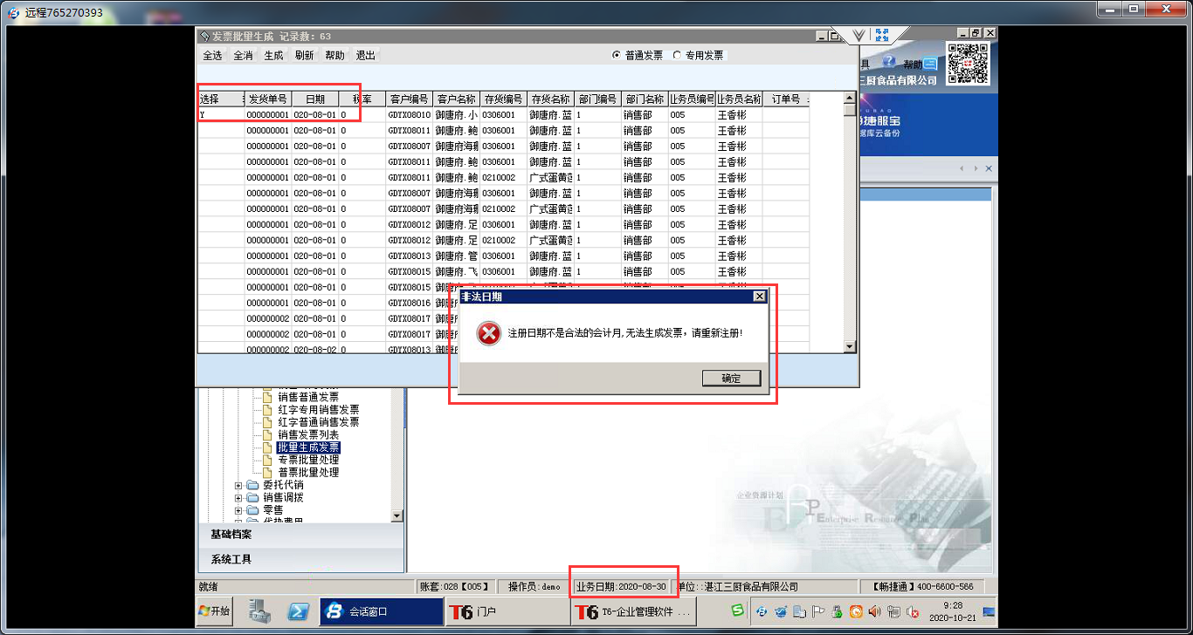Click the 日期 column header
The height and width of the screenshot is (635, 1193).
[315, 99]
